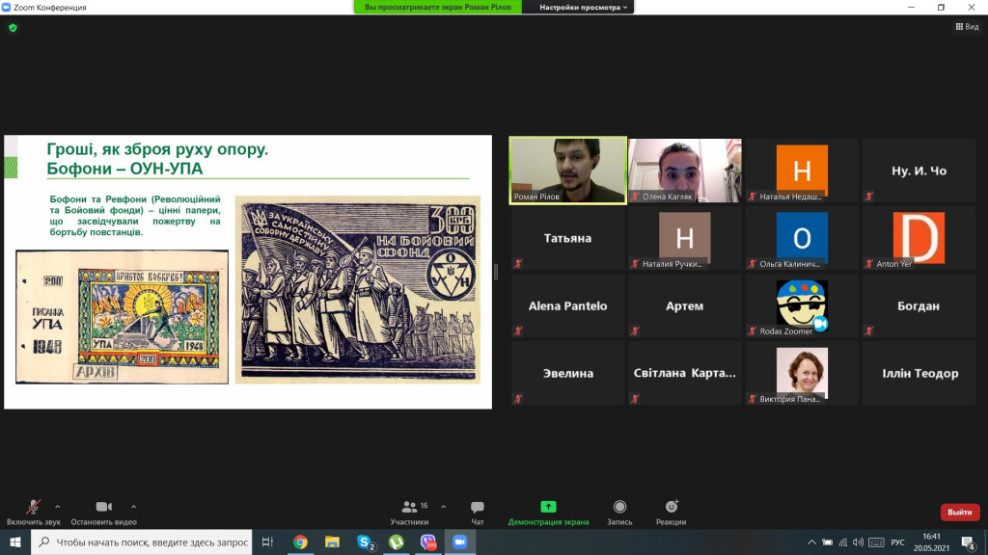Click the Zoom taskbar icon
This screenshot has height=555, width=988.
point(460,542)
